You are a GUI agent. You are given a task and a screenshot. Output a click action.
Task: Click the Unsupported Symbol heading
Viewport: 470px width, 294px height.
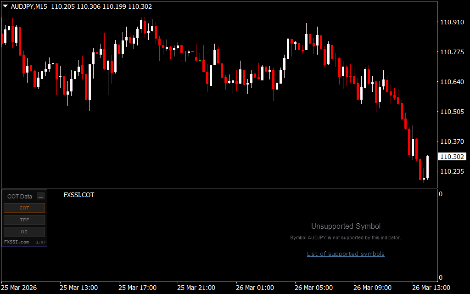pos(346,226)
